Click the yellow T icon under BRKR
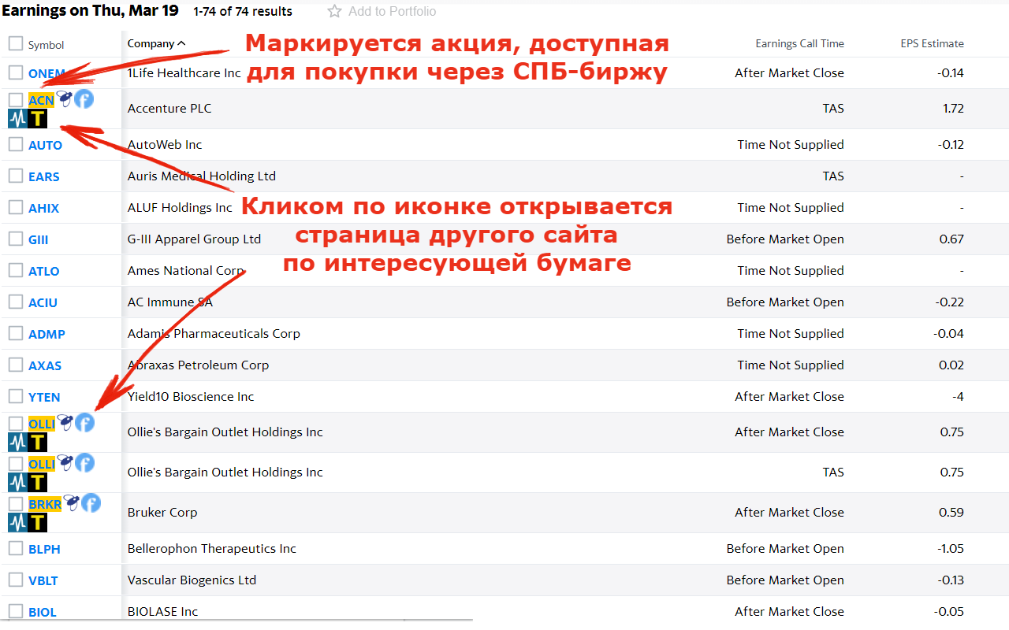 38,523
